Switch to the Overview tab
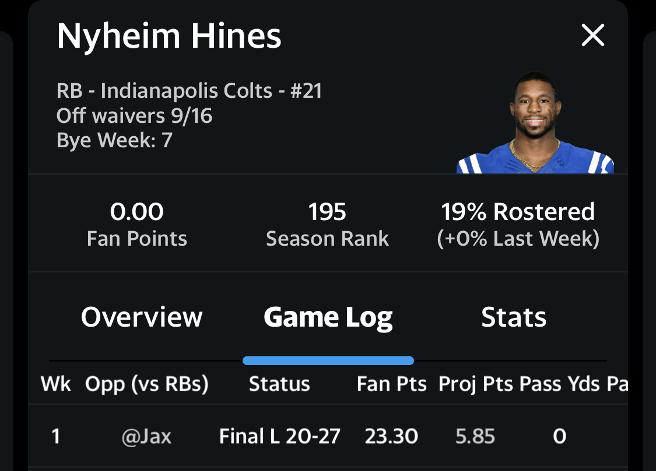 142,317
